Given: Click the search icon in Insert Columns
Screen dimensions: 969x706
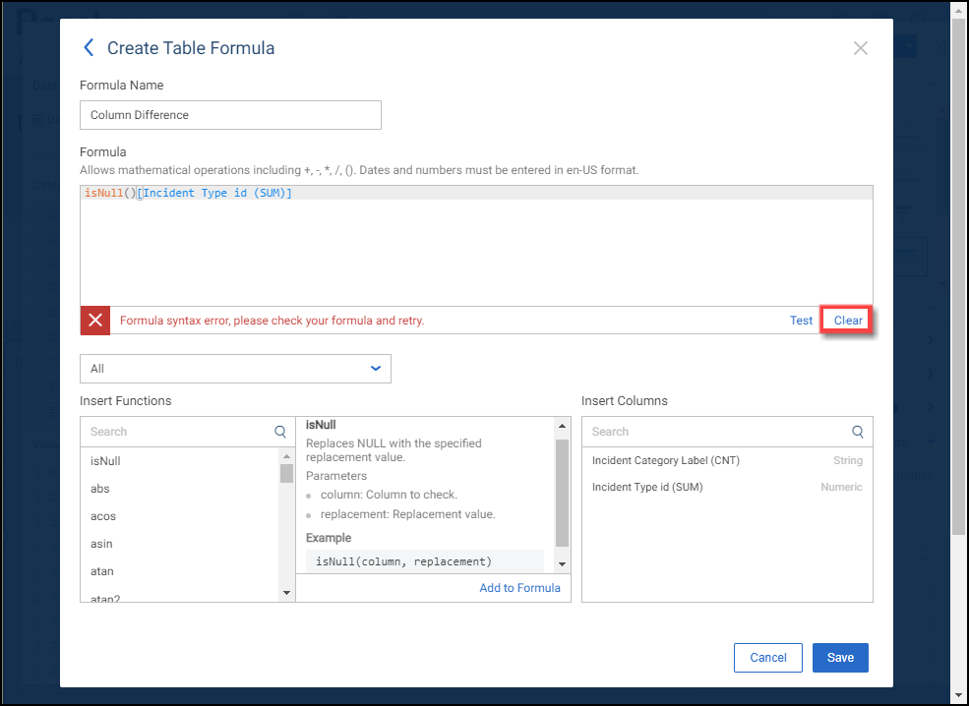Looking at the screenshot, I should click(857, 432).
